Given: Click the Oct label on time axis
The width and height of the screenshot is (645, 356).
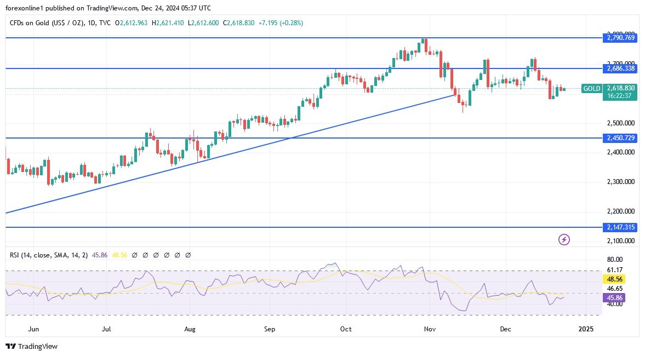Looking at the screenshot, I should coord(346,329).
